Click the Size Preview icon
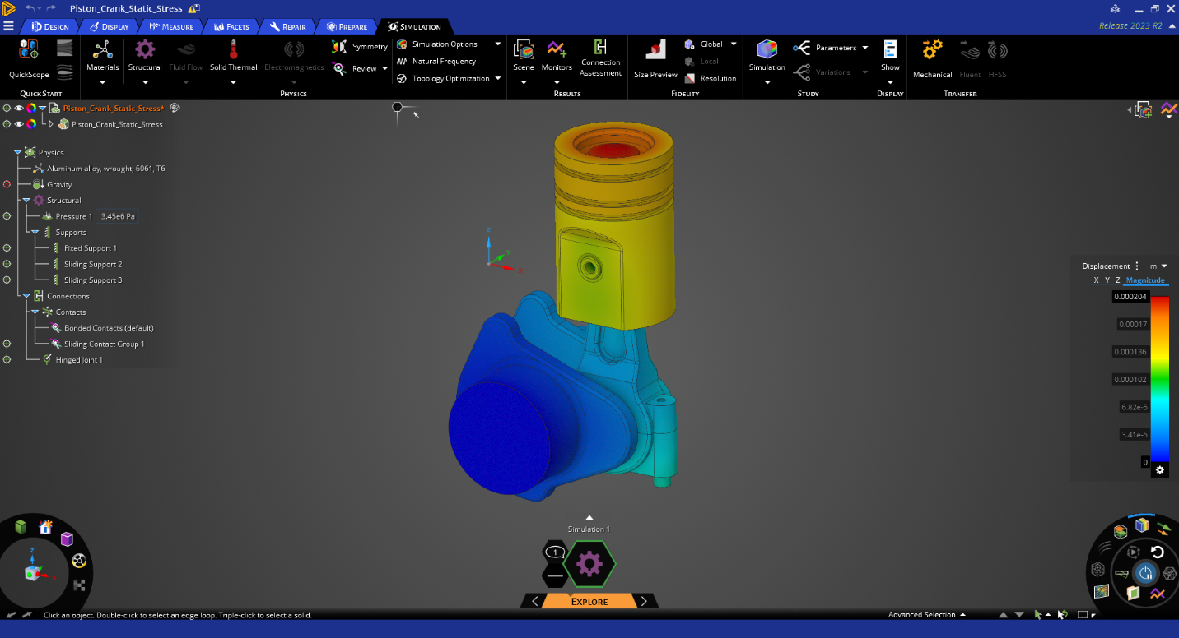This screenshot has height=638, width=1179. click(655, 51)
